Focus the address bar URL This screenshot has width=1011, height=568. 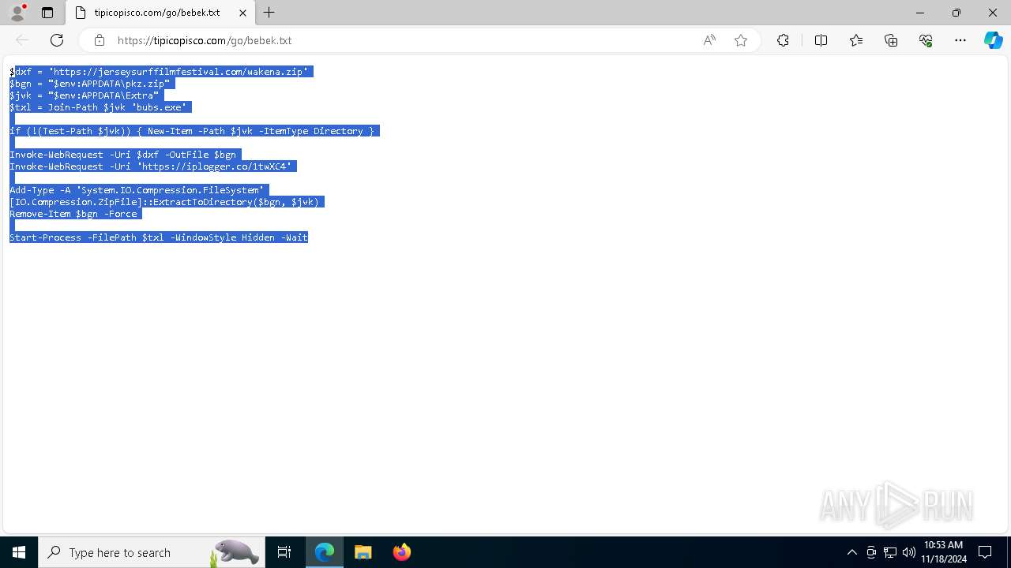pyautogui.click(x=205, y=40)
